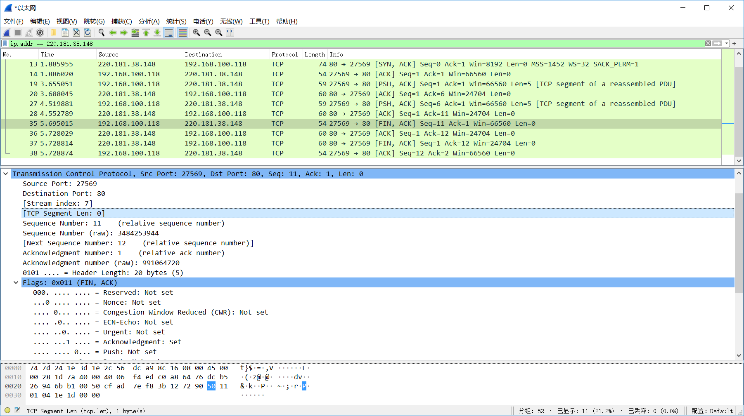Save the capture file
744x416 pixels.
pyautogui.click(x=65, y=33)
